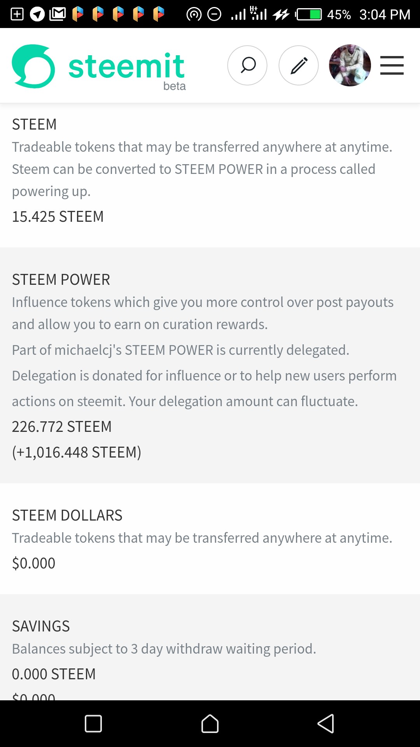The image size is (420, 747).
Task: Tap the Gmail notification icon in status bar
Action: [58, 14]
